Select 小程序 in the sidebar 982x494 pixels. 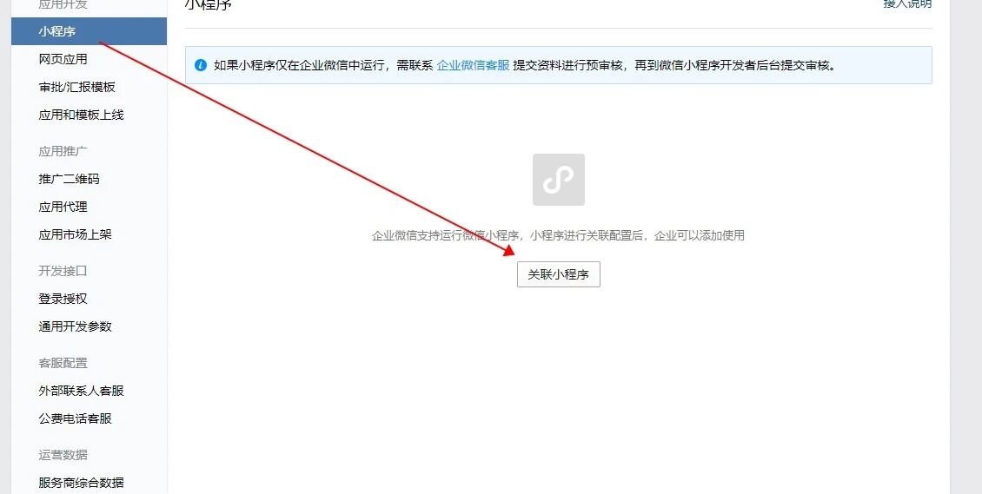(x=89, y=31)
